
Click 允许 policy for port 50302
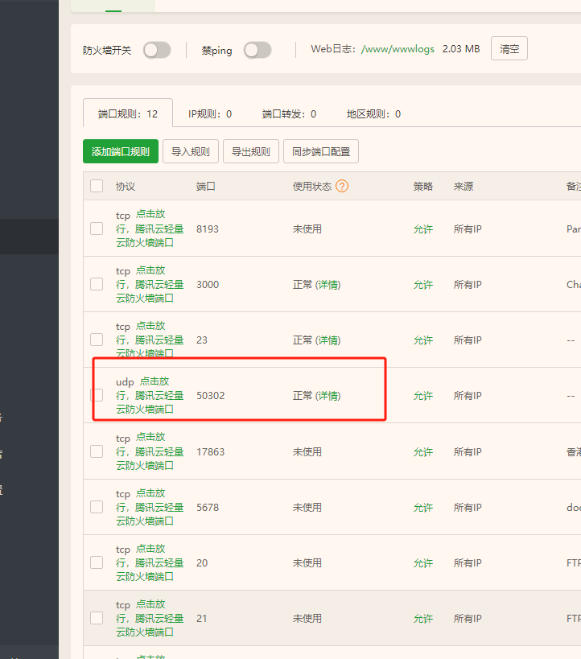[423, 396]
